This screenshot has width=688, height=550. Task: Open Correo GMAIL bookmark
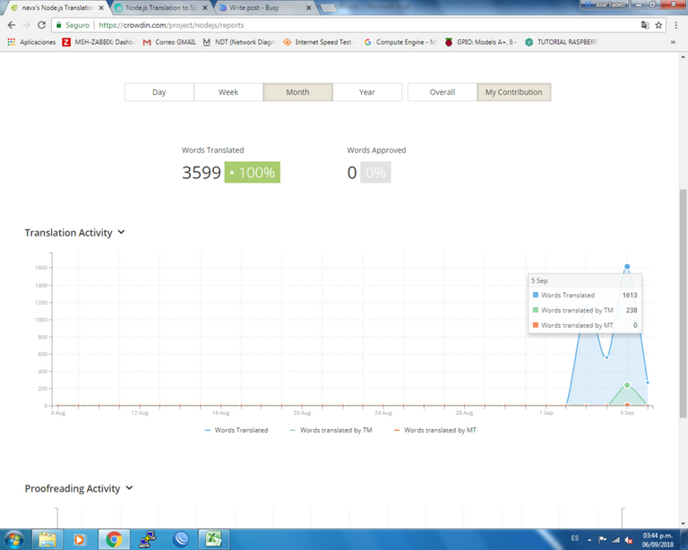tap(169, 42)
